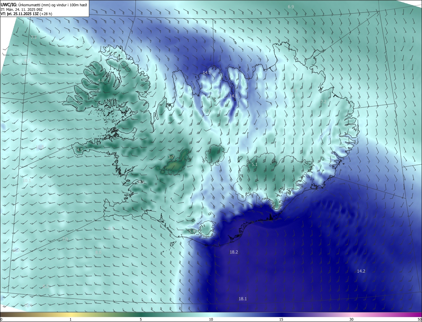Click the 15 tick on the colour scale
Viewport: 422px width, 322px height.
click(x=281, y=319)
